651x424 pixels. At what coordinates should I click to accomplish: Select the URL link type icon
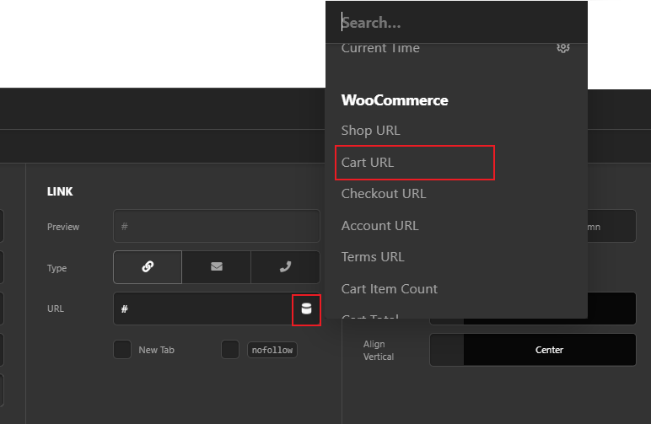point(148,266)
